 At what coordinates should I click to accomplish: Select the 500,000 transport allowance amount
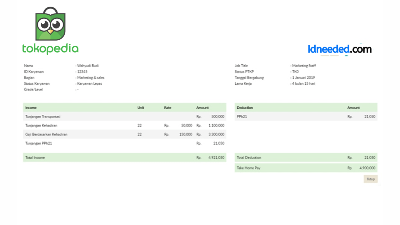tap(218, 117)
